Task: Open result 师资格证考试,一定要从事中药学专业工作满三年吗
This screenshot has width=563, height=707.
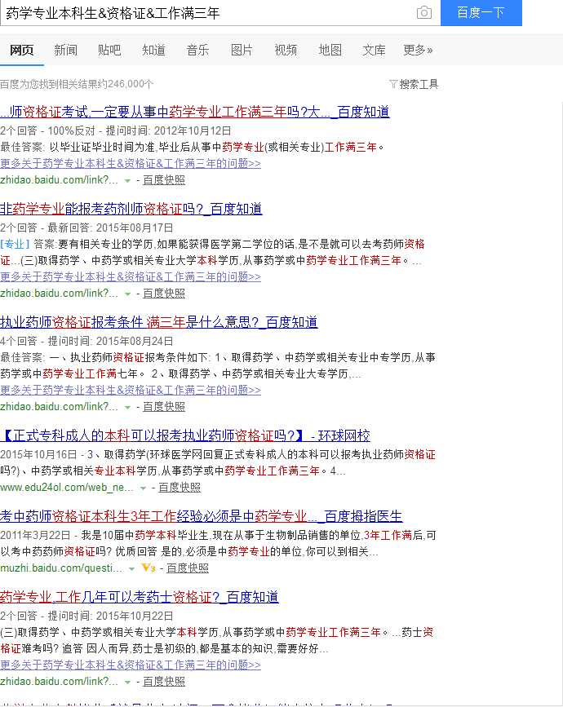Action: (x=195, y=112)
